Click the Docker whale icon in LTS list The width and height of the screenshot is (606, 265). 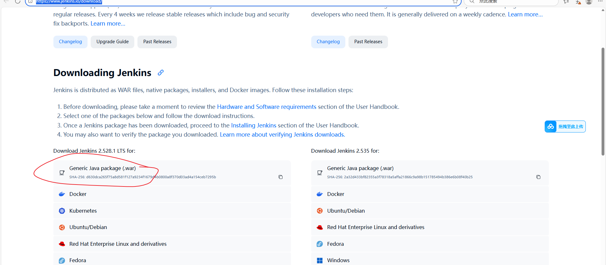62,194
